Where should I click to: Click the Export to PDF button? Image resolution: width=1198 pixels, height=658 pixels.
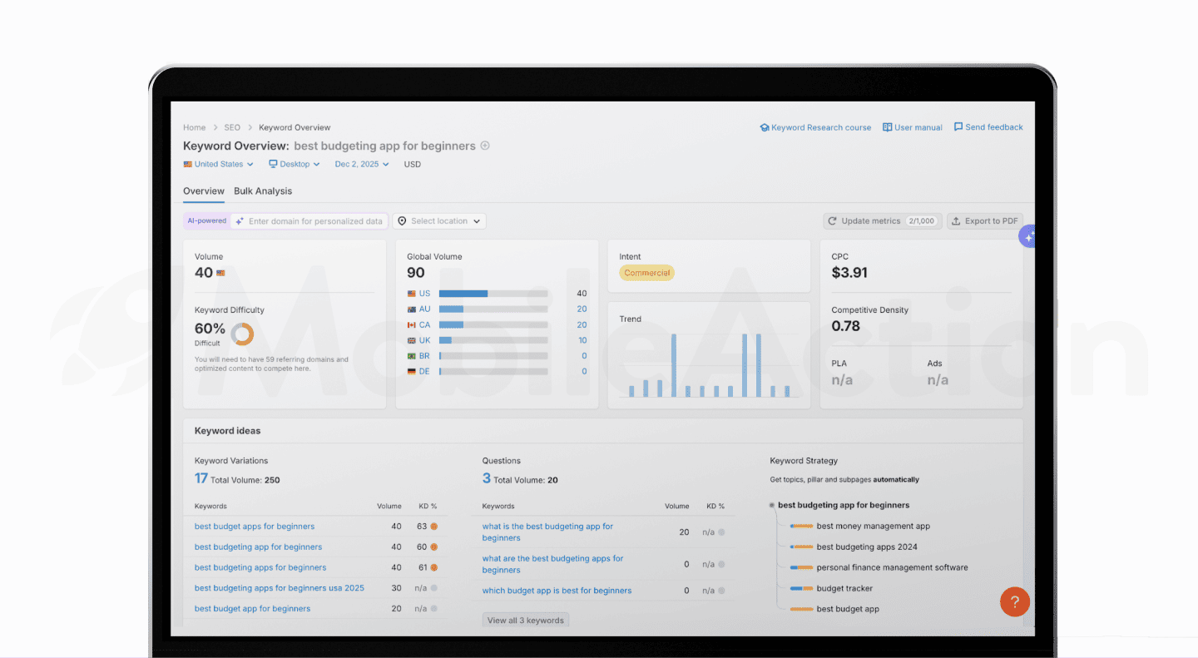[x=984, y=221]
